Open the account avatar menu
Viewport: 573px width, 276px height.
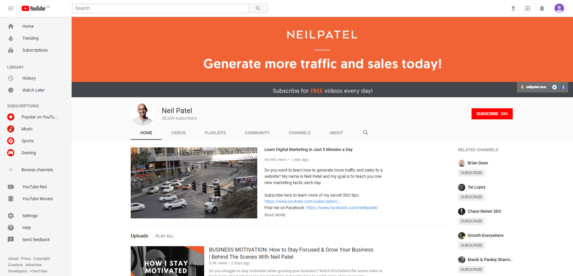coord(559,8)
